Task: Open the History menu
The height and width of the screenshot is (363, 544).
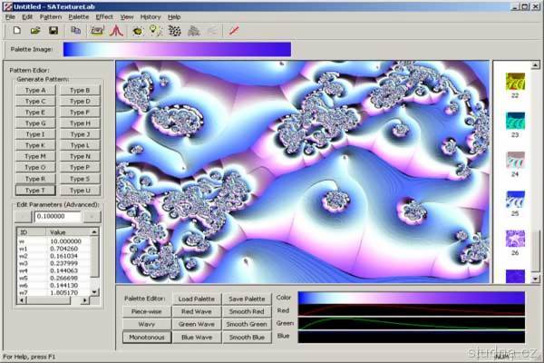Action: pos(151,16)
